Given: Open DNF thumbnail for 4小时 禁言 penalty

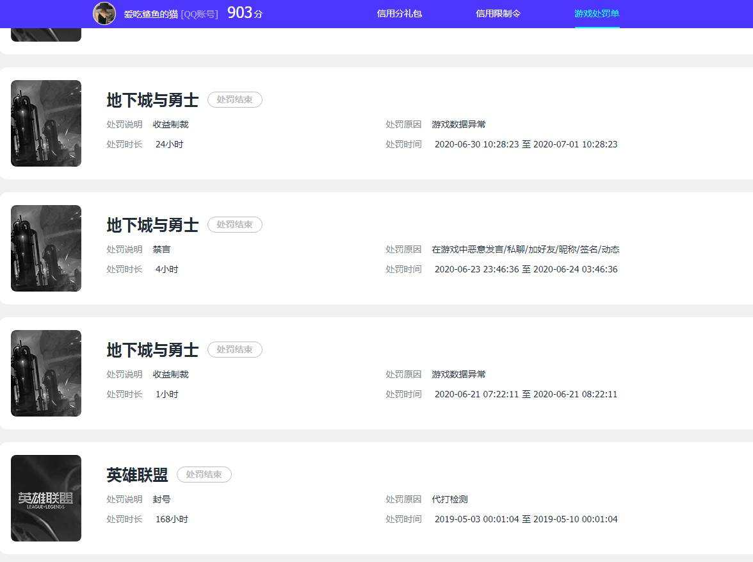Looking at the screenshot, I should click(46, 248).
